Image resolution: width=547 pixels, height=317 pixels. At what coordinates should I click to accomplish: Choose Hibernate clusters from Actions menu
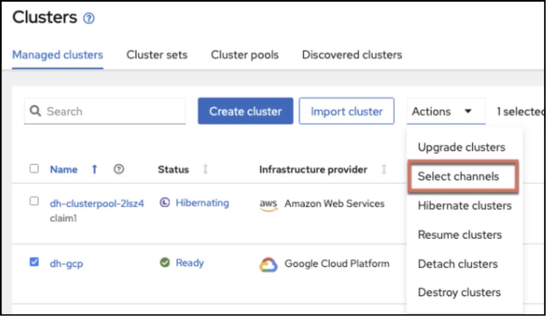tap(464, 206)
